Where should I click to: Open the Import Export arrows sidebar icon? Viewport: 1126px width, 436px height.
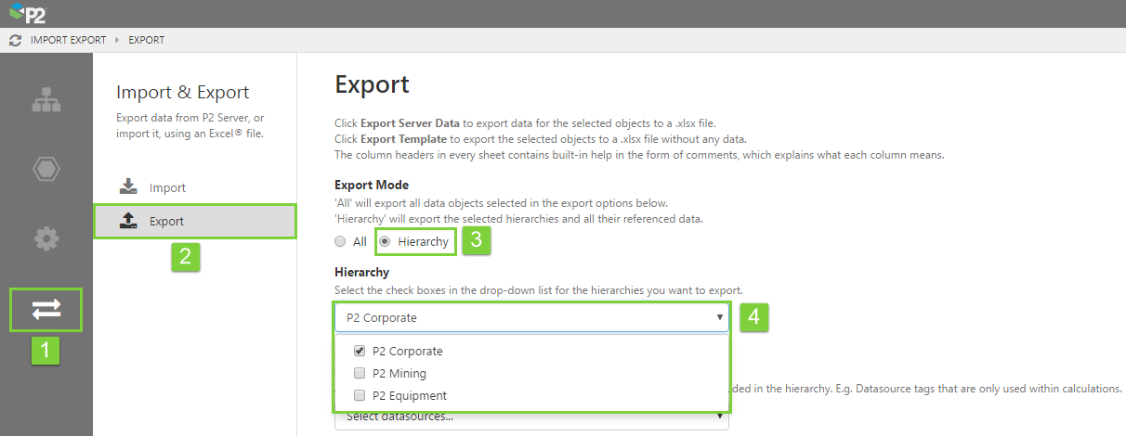pos(46,310)
